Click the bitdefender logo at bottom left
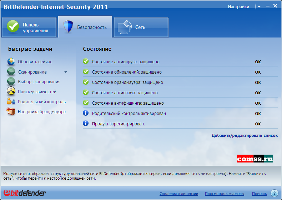Image resolution: width=282 pixels, height=200 pixels. [25, 193]
